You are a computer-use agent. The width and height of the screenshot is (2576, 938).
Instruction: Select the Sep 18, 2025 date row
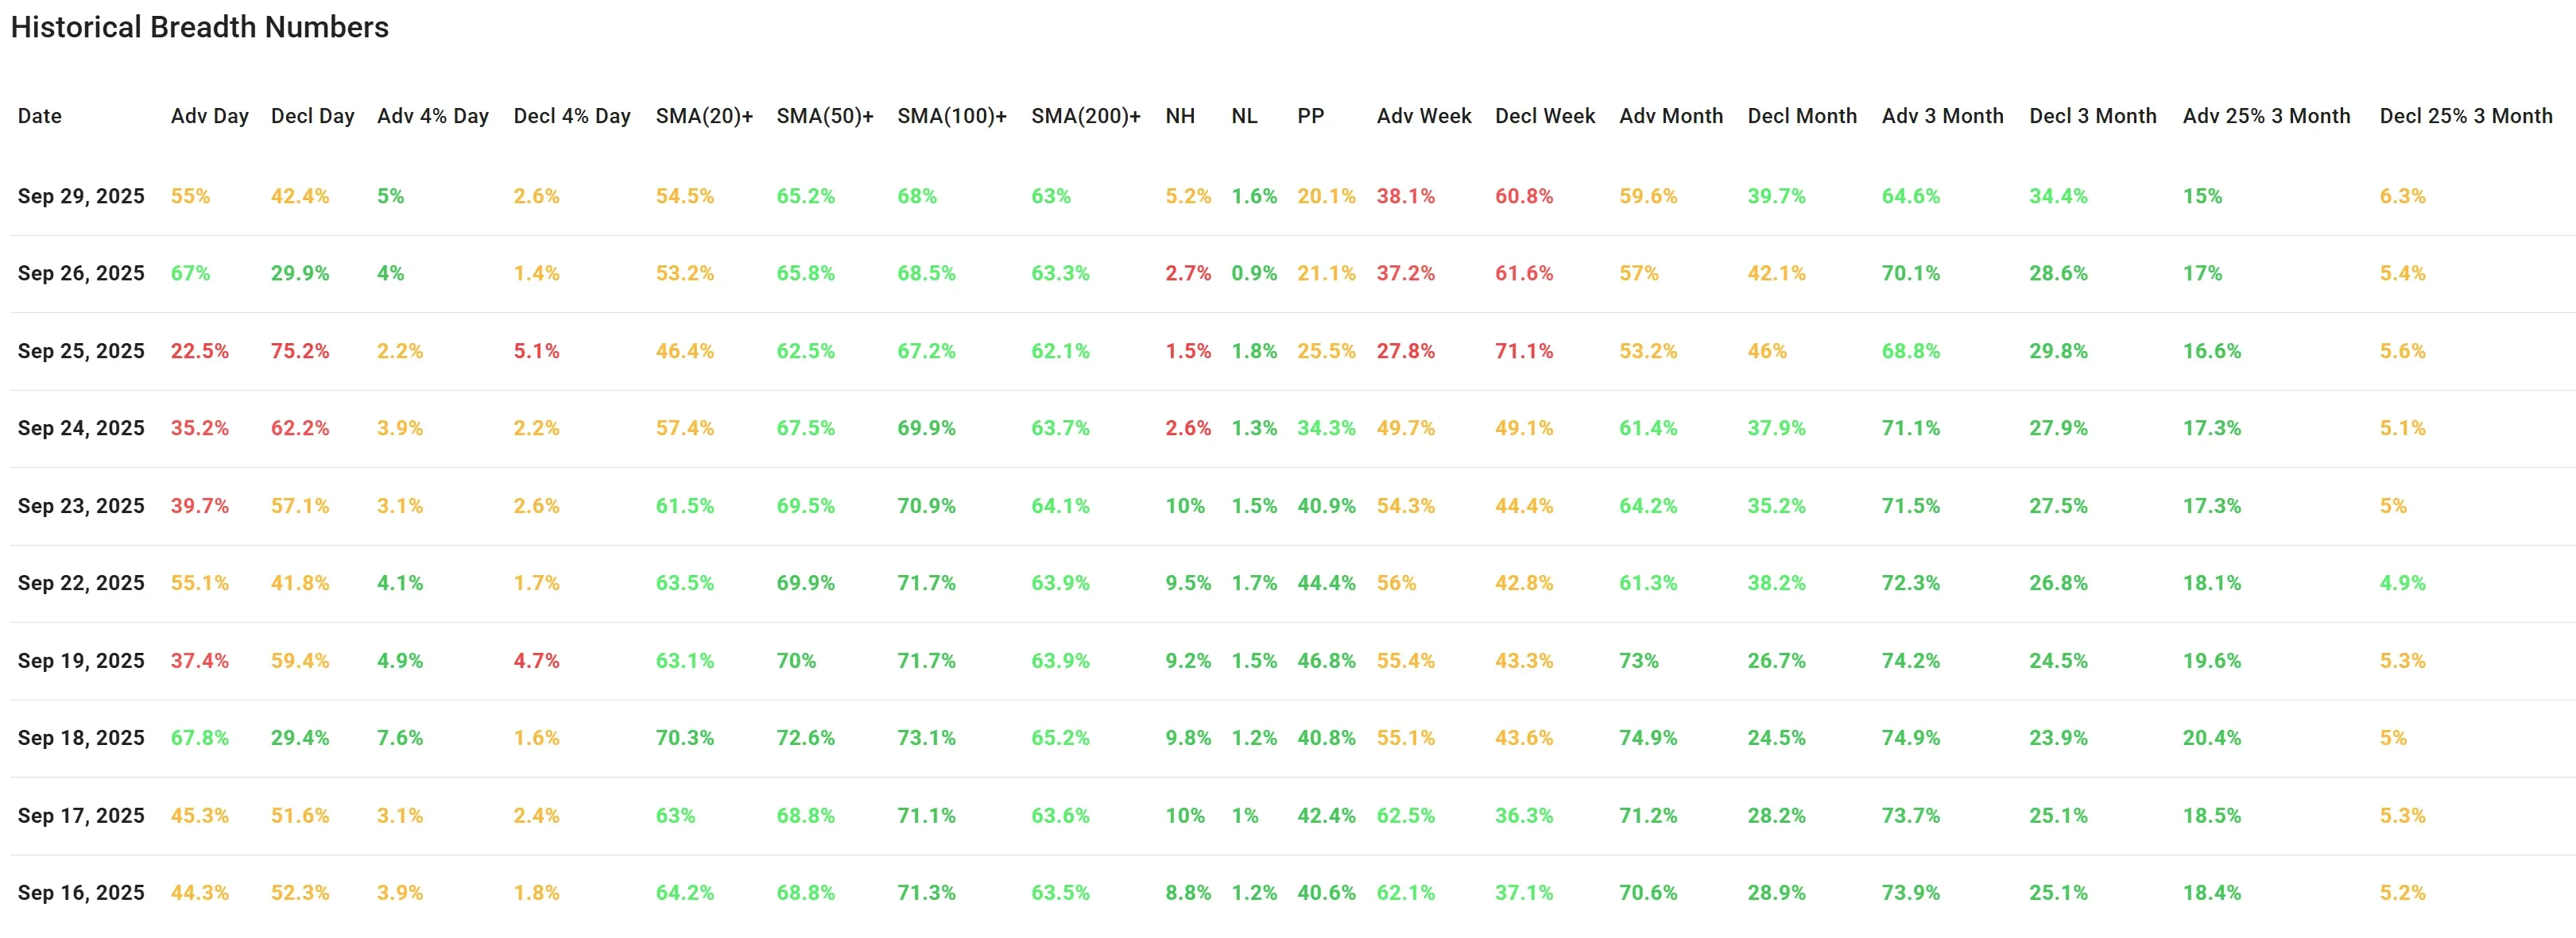(x=81, y=737)
